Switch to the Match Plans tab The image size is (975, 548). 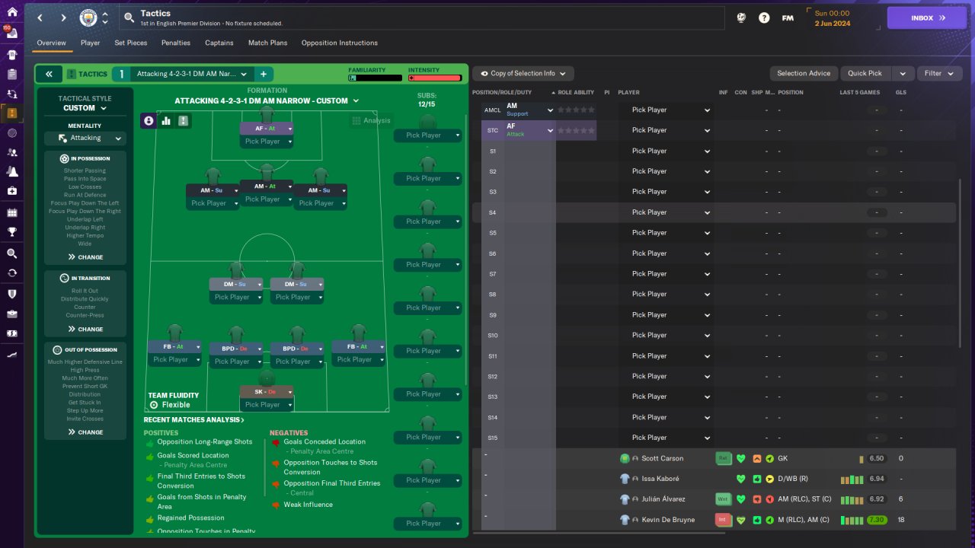click(x=268, y=43)
